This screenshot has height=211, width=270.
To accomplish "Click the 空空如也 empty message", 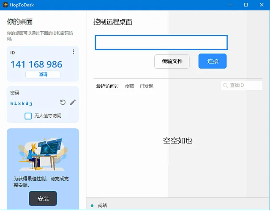I will pos(178,141).
